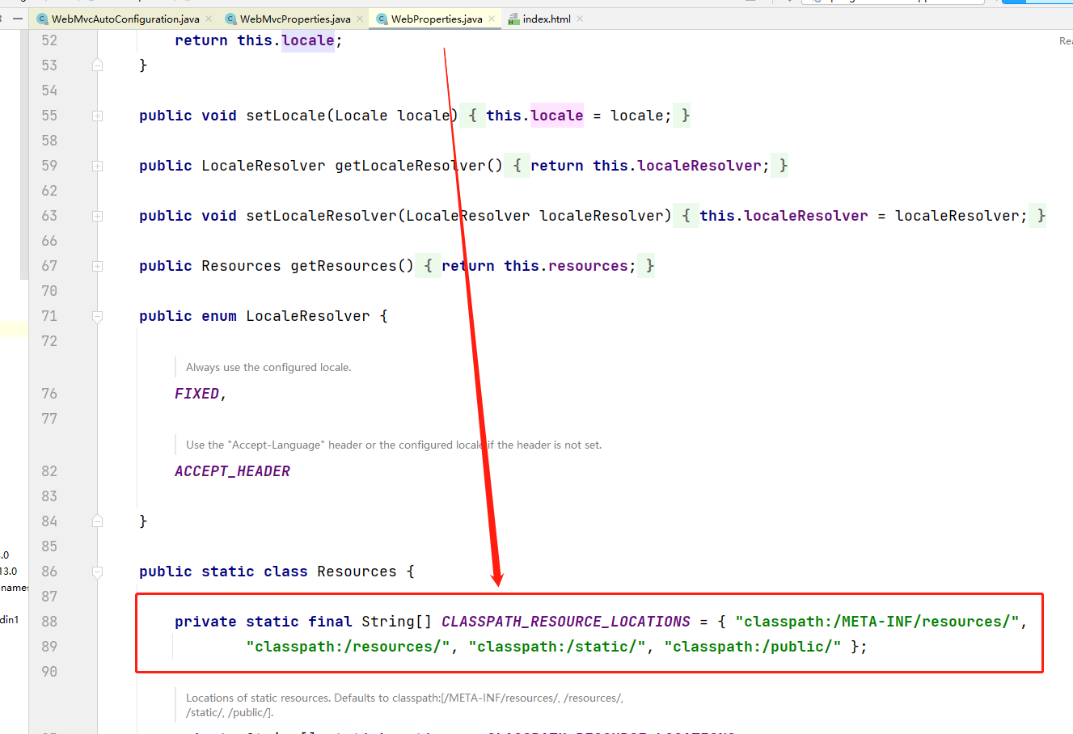Click line number 71 in the gutter

tap(49, 316)
